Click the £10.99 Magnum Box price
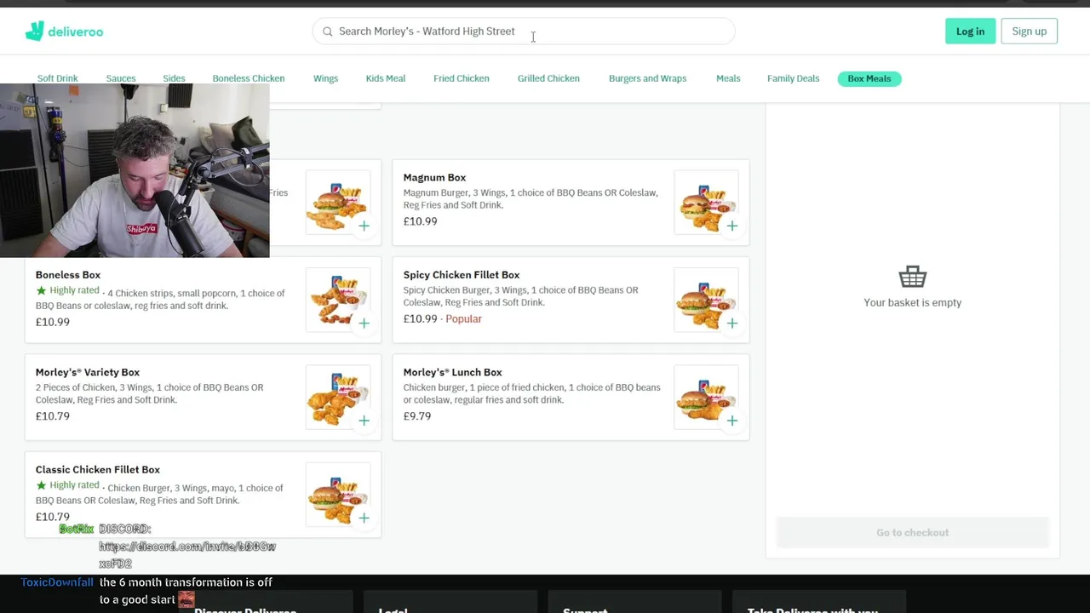The image size is (1090, 613). [x=420, y=221]
